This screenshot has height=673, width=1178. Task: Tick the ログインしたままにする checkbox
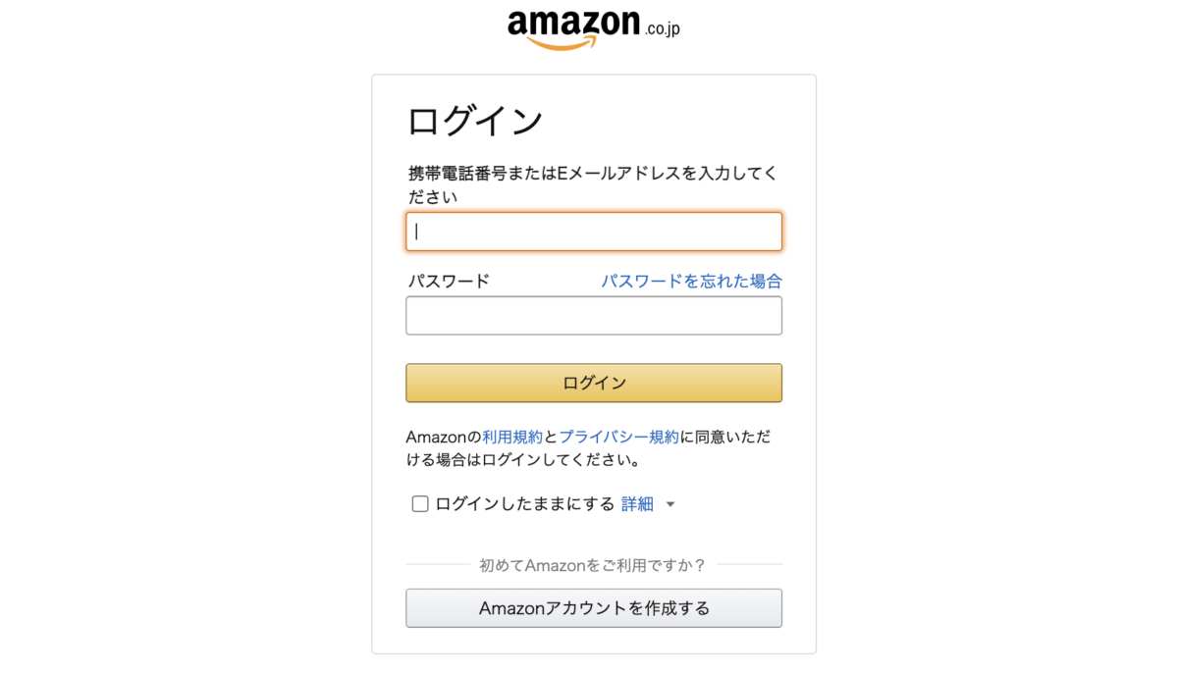click(420, 504)
